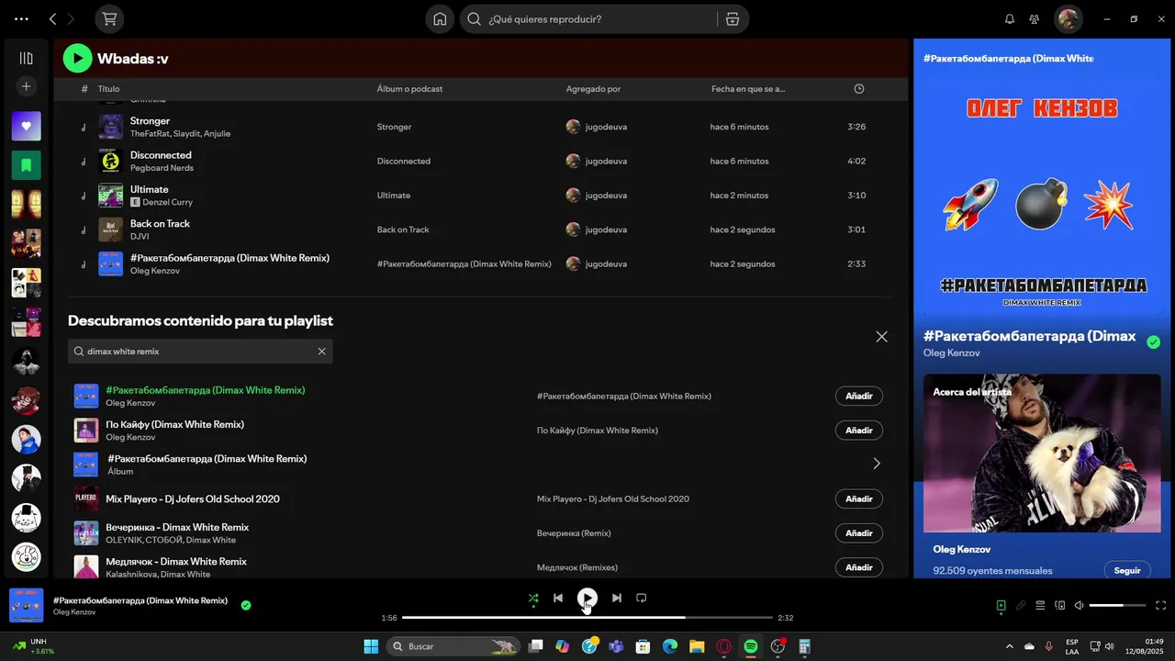Toggle saved checkmark in Now Playing panel

click(x=1153, y=342)
